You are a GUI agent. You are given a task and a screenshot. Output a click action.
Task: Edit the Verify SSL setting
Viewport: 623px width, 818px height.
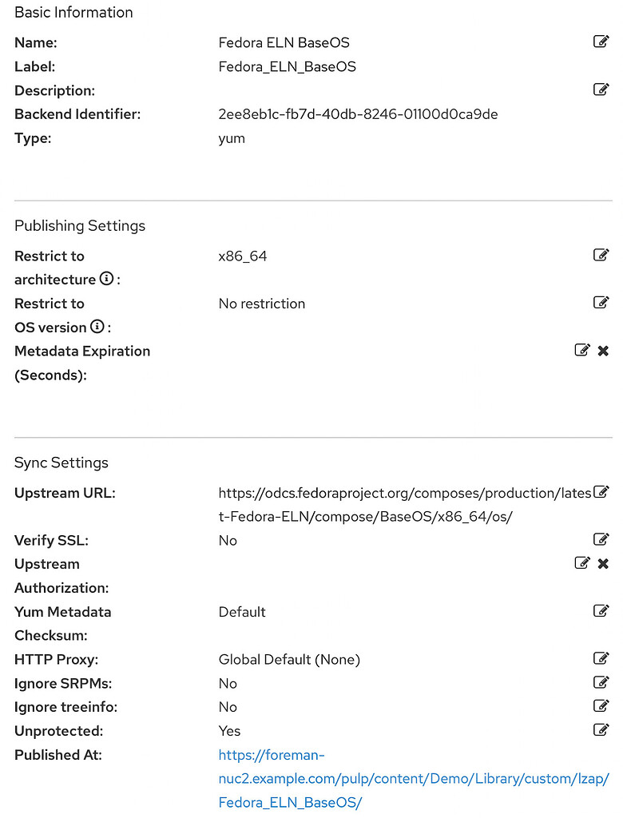pos(601,538)
